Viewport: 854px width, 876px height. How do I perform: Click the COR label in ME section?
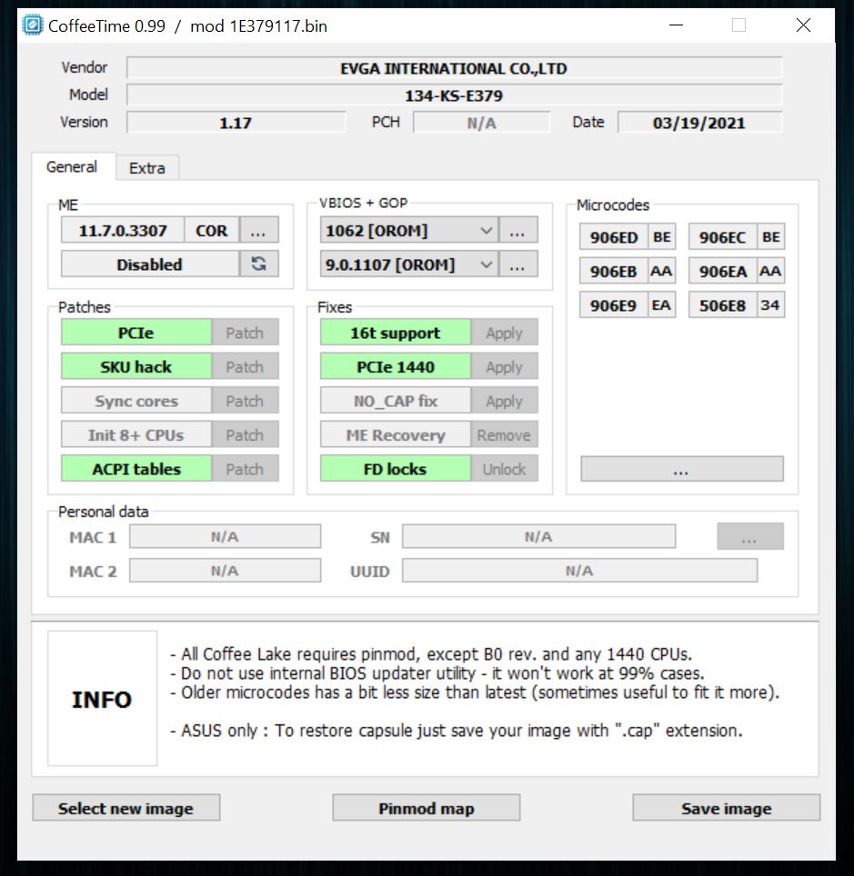pyautogui.click(x=211, y=230)
